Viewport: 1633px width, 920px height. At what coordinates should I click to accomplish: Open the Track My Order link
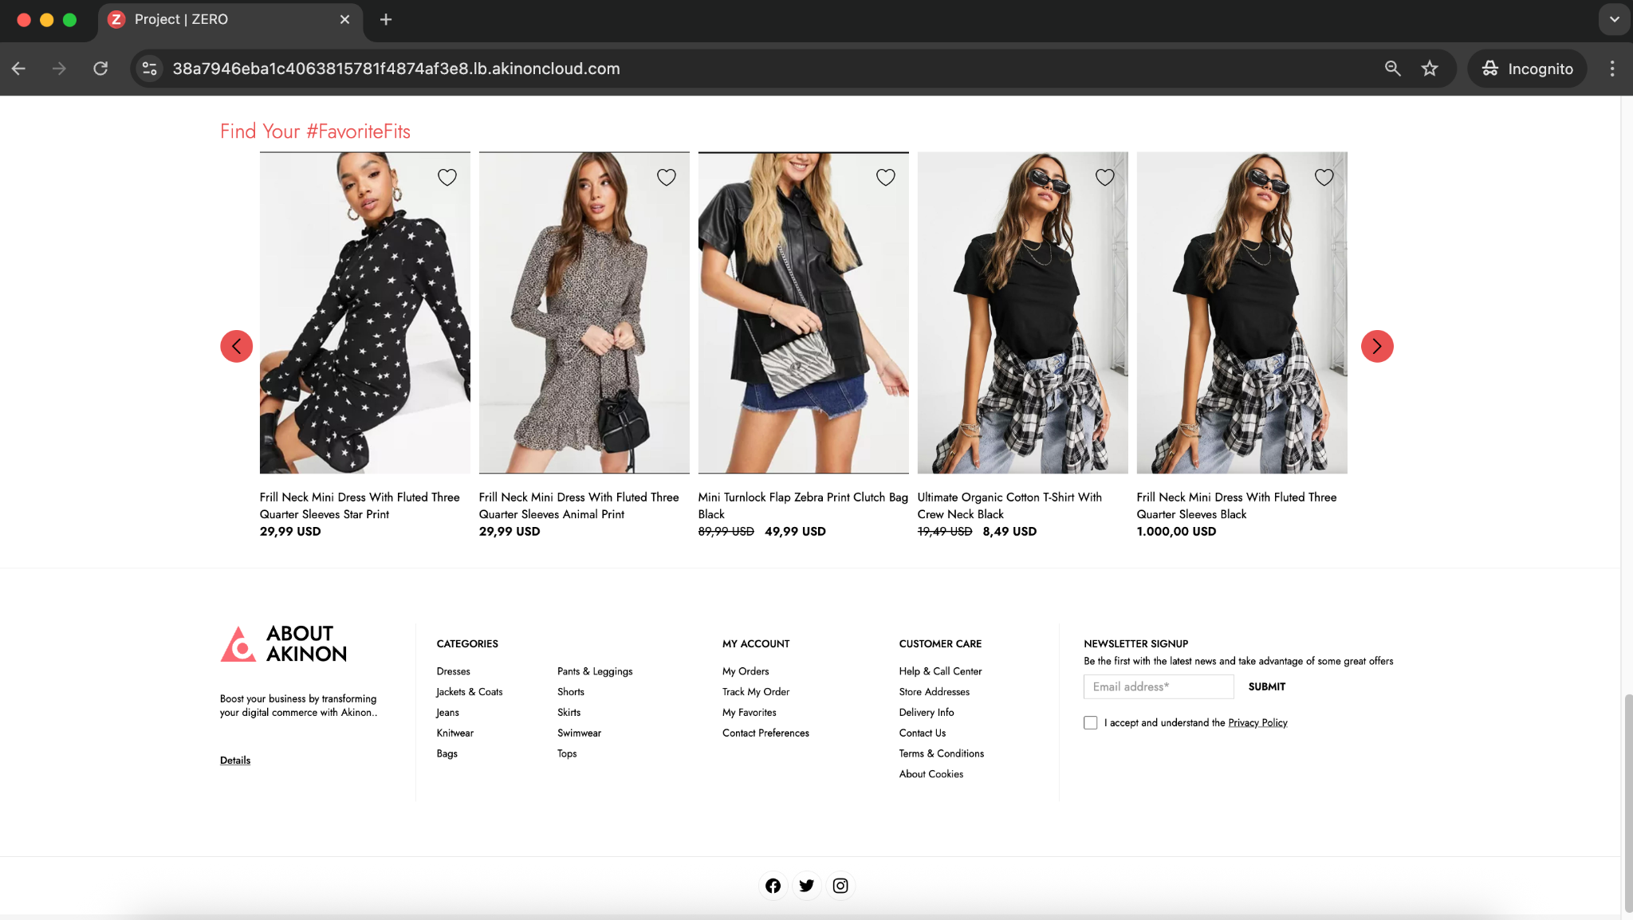tap(756, 692)
